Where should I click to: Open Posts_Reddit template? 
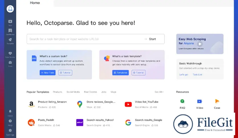tap(46, 120)
